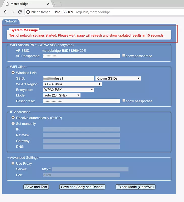184x202 pixels.
Task: Click the 'Test of network settings started' message
Action: [x=87, y=35]
